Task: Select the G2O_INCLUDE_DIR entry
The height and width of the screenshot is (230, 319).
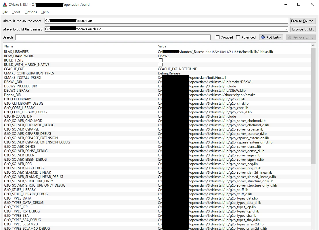Action: coord(18,116)
